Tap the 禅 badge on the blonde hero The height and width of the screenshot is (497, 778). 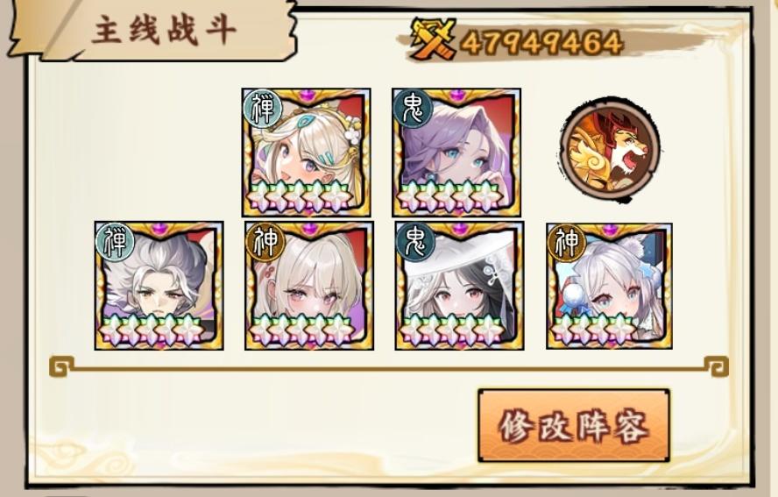coord(263,108)
